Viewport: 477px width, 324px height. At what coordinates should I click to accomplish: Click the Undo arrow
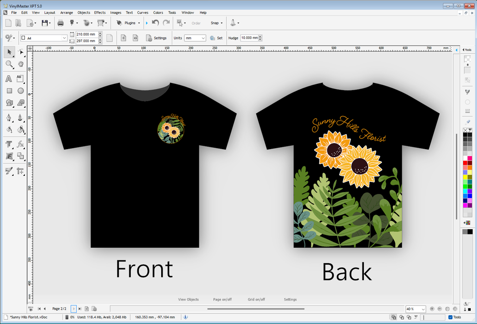point(156,22)
